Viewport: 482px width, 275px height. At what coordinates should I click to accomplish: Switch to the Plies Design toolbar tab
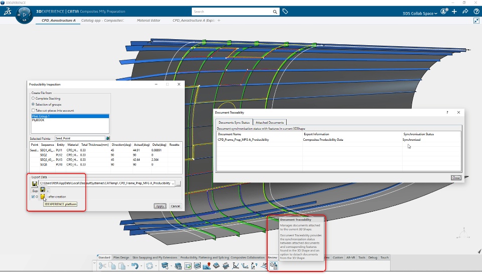[121, 257]
